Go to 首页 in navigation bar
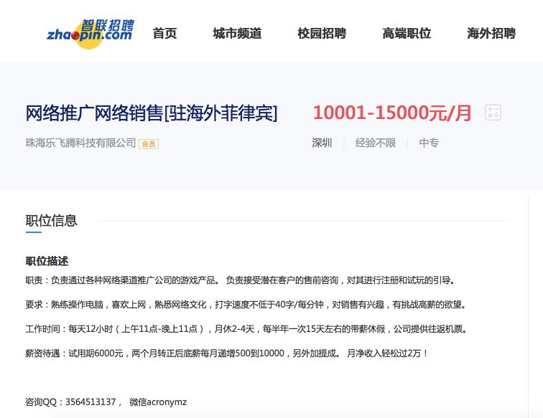 pyautogui.click(x=164, y=33)
